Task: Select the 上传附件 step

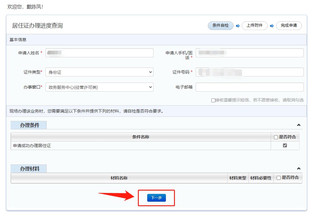Action: point(254,26)
